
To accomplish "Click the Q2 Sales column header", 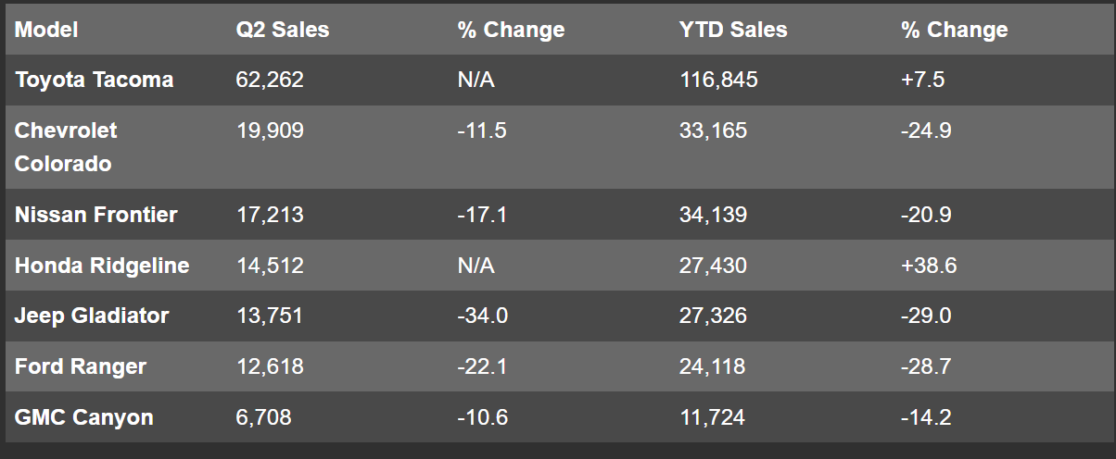I will click(x=283, y=30).
